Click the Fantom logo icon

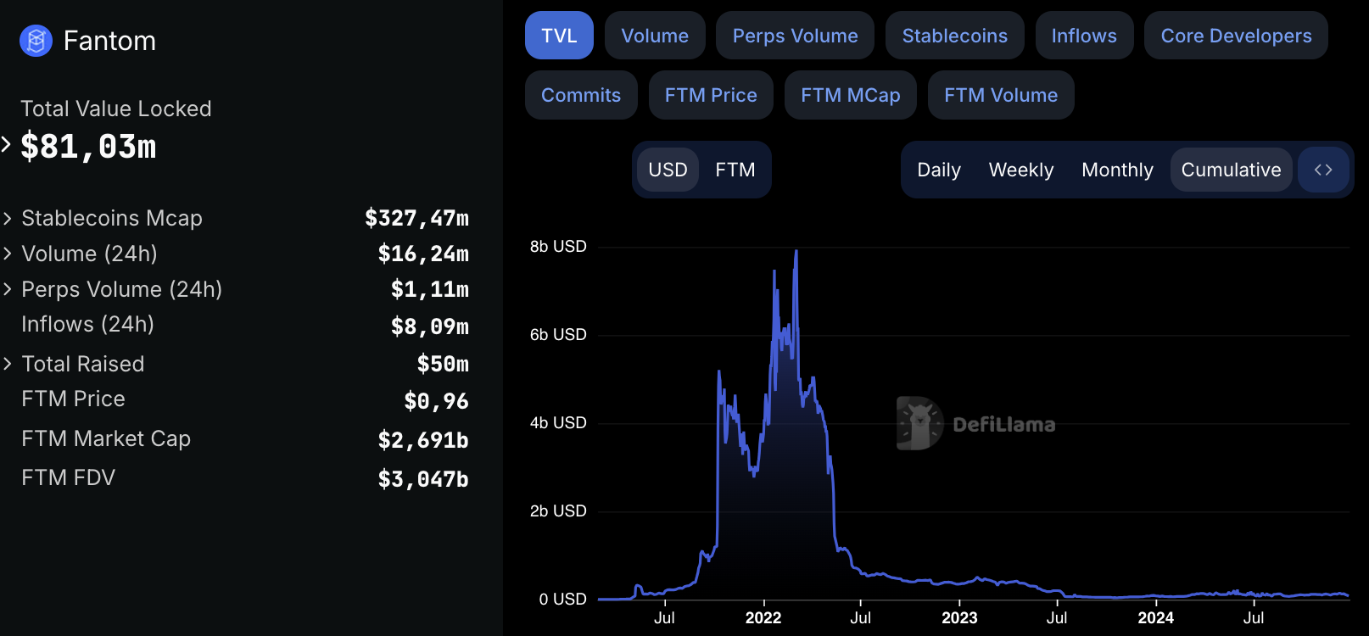36,40
